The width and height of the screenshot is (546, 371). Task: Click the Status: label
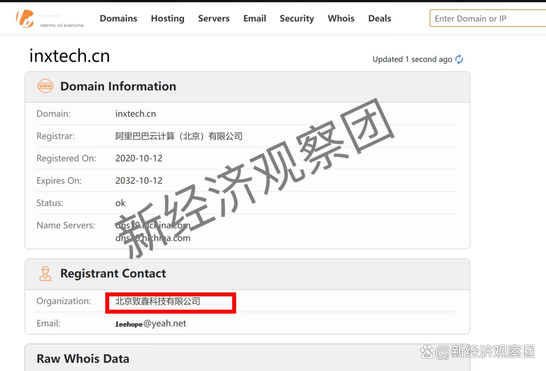50,203
